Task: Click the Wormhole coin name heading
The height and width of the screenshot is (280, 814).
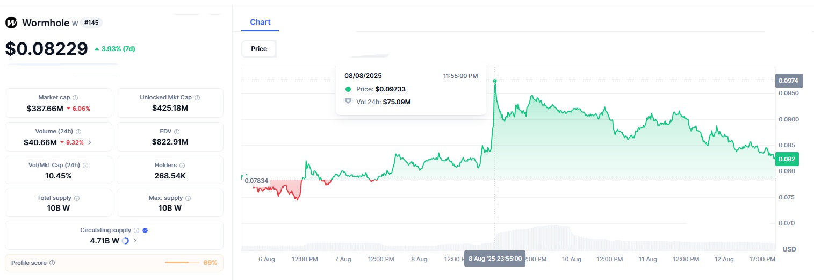Action: point(46,23)
